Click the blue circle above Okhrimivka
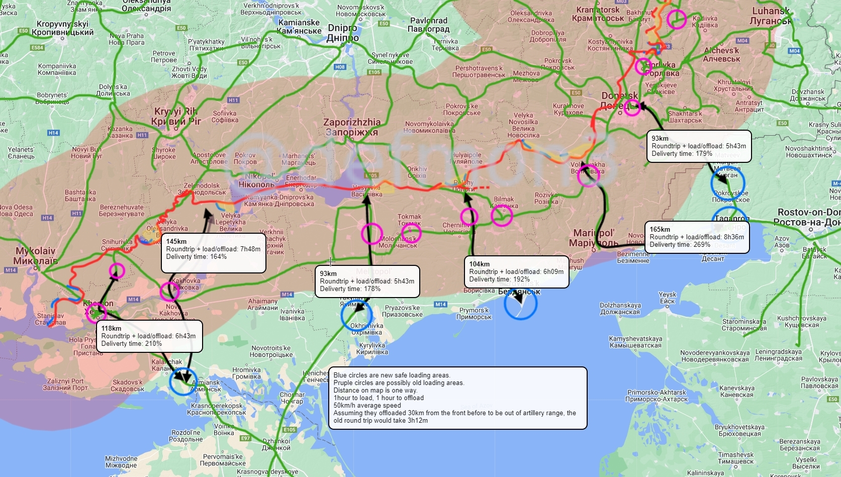 pyautogui.click(x=356, y=315)
